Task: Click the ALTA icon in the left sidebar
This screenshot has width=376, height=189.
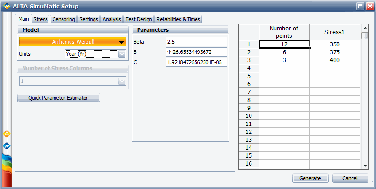Action: click(x=7, y=134)
